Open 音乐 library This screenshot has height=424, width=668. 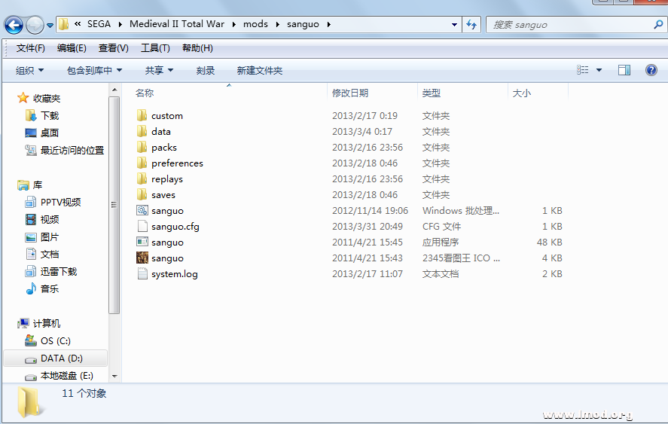click(x=50, y=289)
